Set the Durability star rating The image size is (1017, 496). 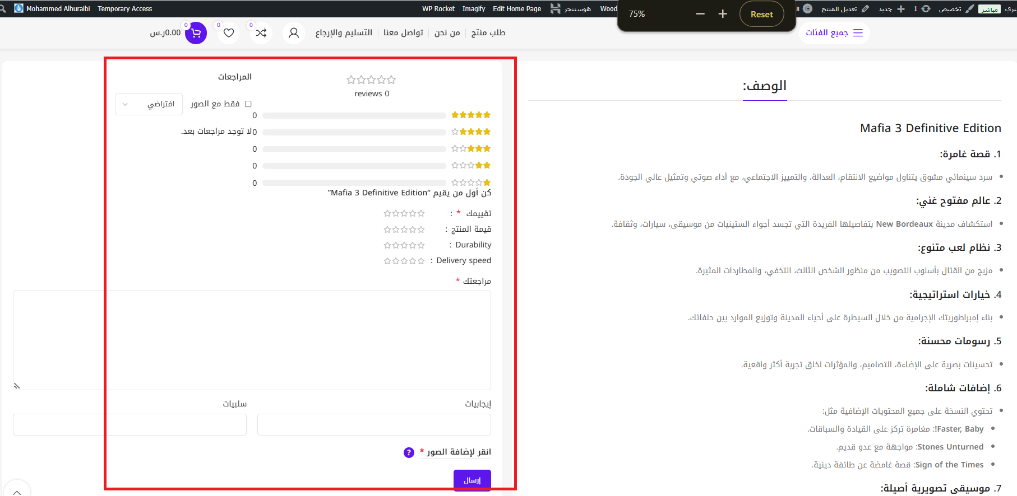[x=404, y=245]
